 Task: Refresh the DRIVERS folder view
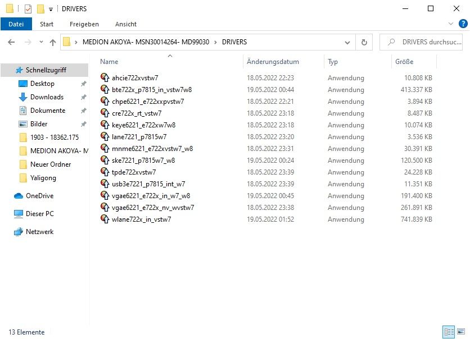pyautogui.click(x=364, y=42)
